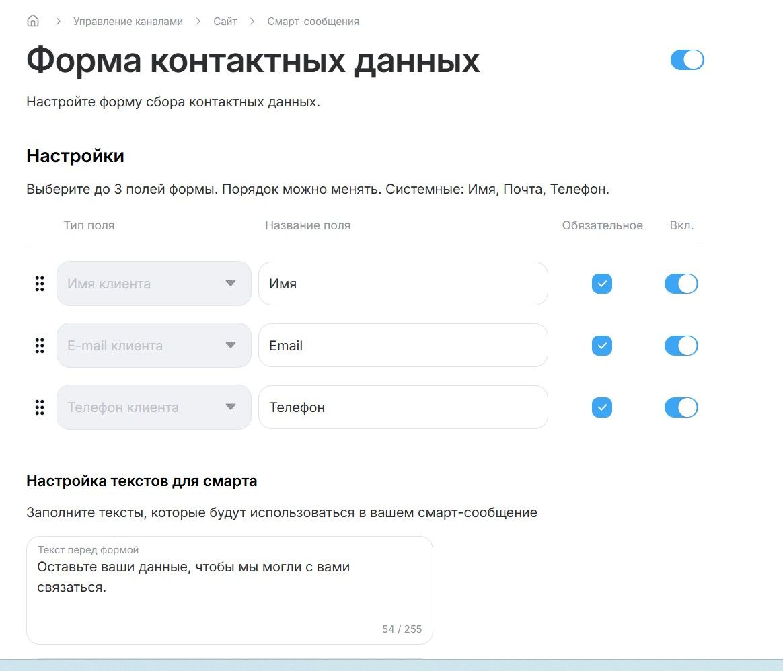The image size is (783, 671).
Task: Uncheck required checkbox for Имя field
Action: click(602, 284)
